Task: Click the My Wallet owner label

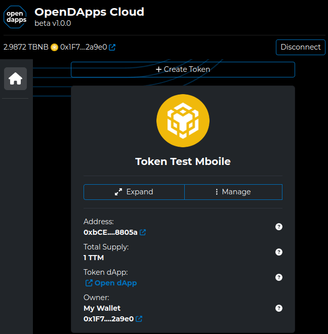Action: (x=102, y=308)
